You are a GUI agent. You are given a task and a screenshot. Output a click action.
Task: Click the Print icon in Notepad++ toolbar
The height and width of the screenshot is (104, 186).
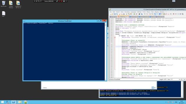click(x=124, y=14)
